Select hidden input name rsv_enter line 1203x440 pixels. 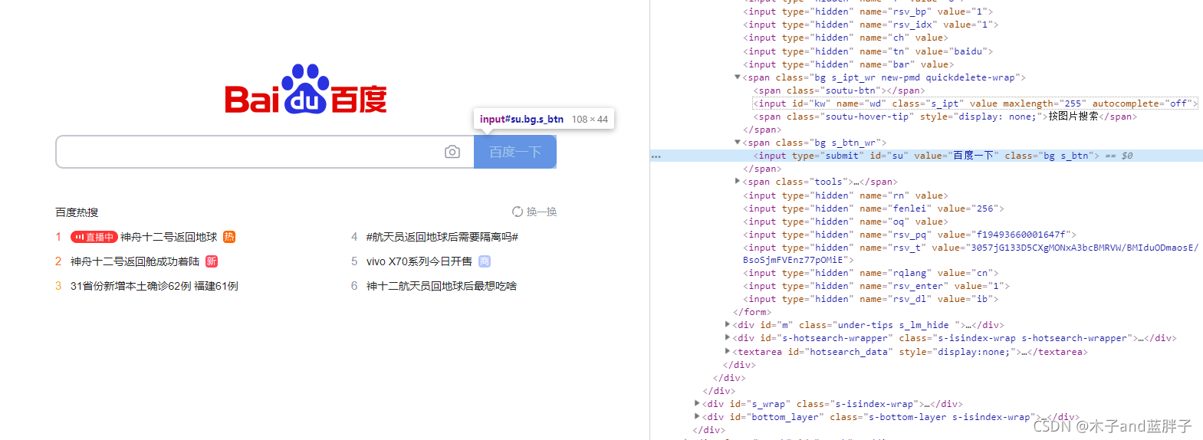(x=876, y=286)
